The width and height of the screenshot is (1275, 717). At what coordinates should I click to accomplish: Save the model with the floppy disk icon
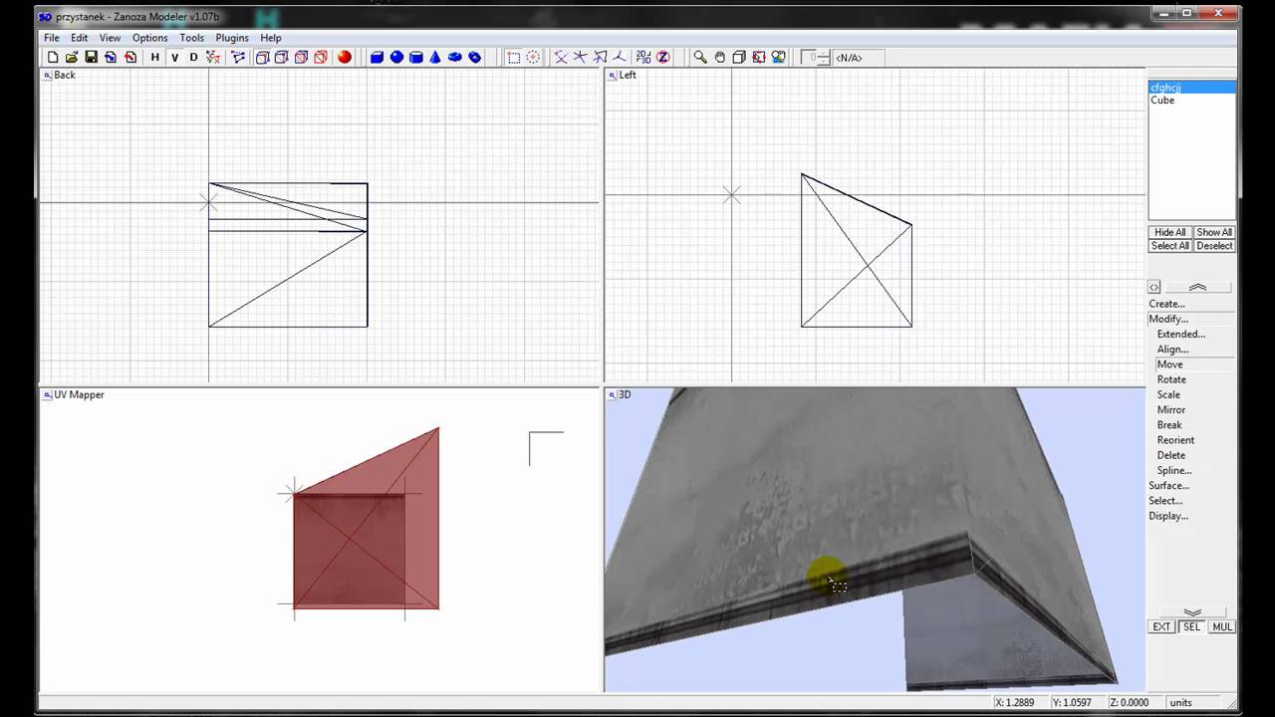91,57
